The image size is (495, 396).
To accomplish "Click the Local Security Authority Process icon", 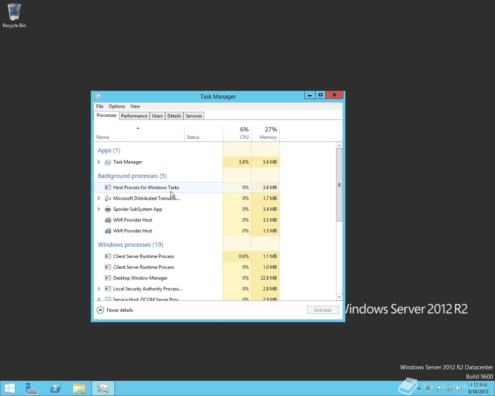I will [x=108, y=289].
